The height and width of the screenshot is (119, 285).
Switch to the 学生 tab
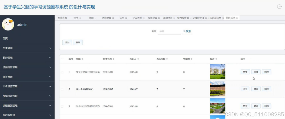point(76,18)
